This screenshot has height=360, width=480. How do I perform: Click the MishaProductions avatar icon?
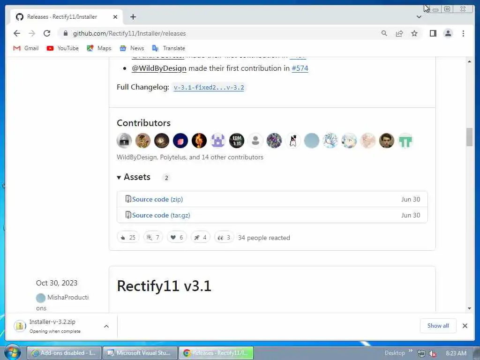tap(41, 298)
